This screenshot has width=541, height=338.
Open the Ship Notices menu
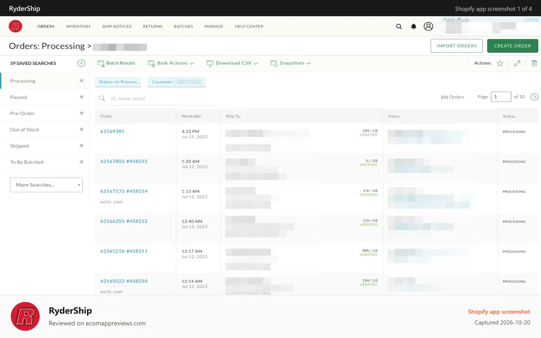[117, 27]
